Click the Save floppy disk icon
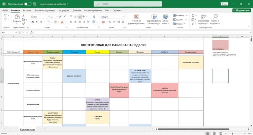The width and height of the screenshot is (253, 135). pyautogui.click(x=34, y=4)
